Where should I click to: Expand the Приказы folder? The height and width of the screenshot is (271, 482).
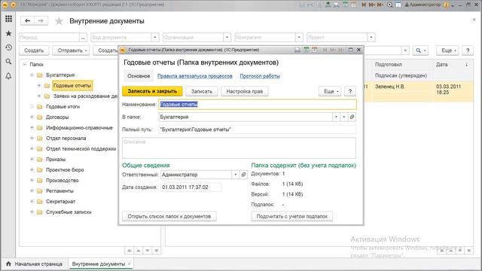[x=32, y=159]
